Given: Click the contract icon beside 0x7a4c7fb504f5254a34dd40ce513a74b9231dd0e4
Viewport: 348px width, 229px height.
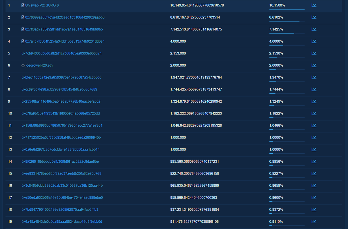Looking at the screenshot, I should click(23, 41).
